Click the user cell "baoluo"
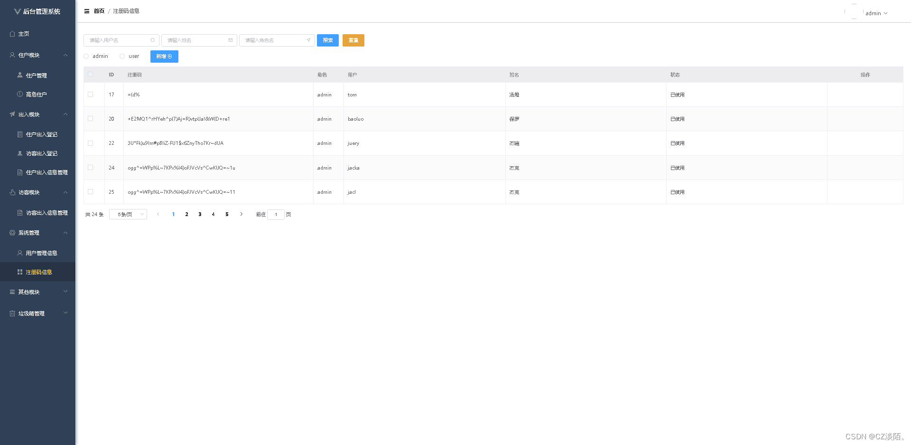The width and height of the screenshot is (911, 445). tap(355, 119)
